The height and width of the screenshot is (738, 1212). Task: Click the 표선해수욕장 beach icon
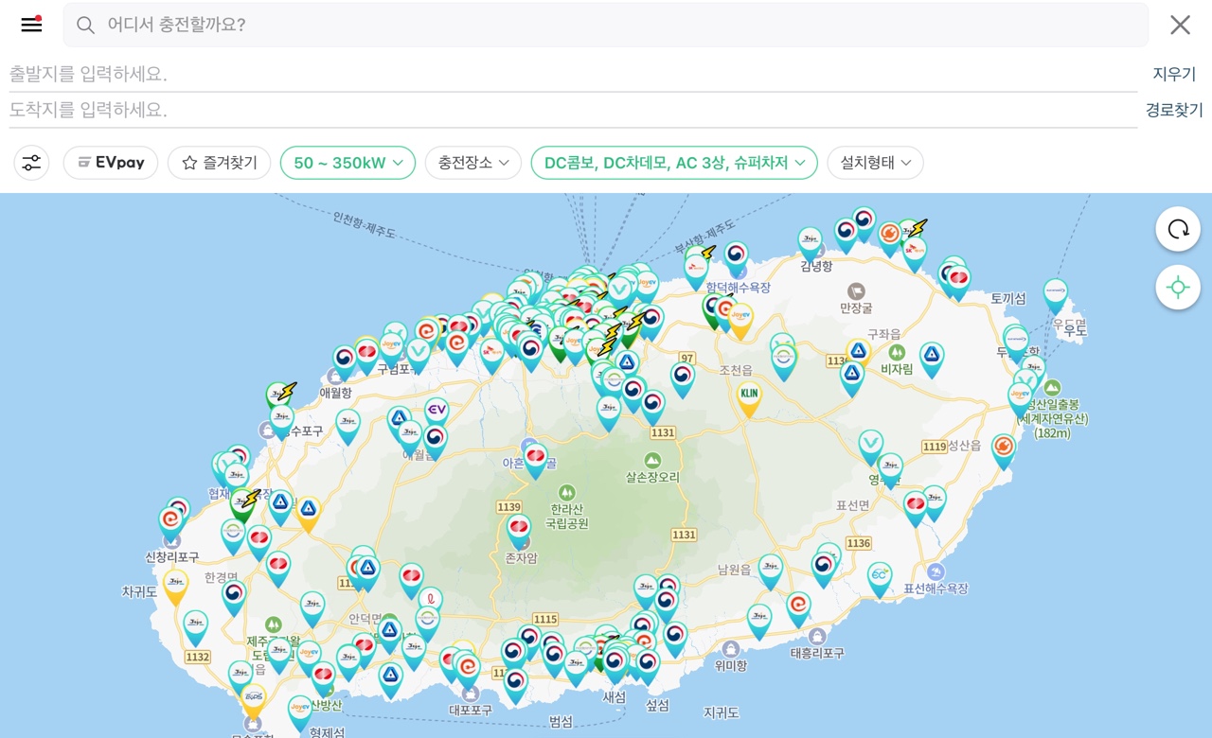click(x=936, y=571)
